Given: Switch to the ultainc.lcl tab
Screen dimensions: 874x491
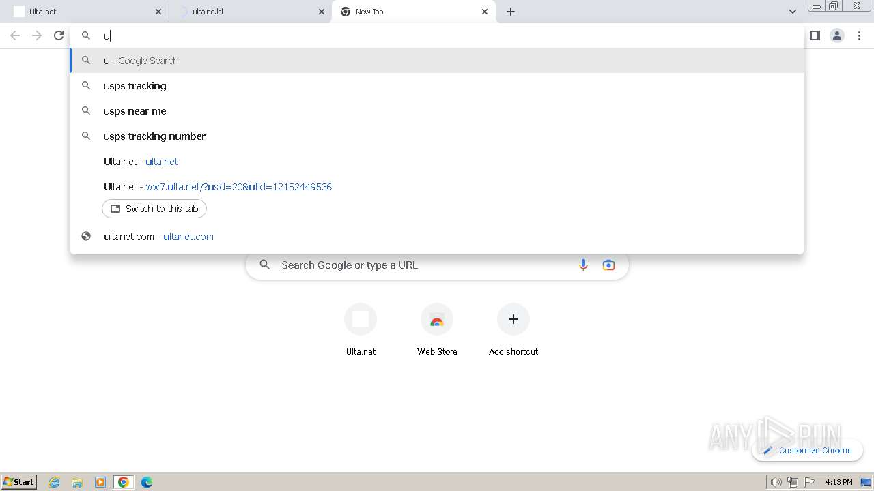Looking at the screenshot, I should [250, 12].
